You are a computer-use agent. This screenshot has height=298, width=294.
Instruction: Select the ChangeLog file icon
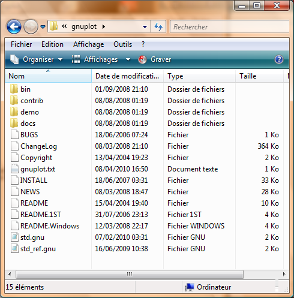pyautogui.click(x=14, y=146)
